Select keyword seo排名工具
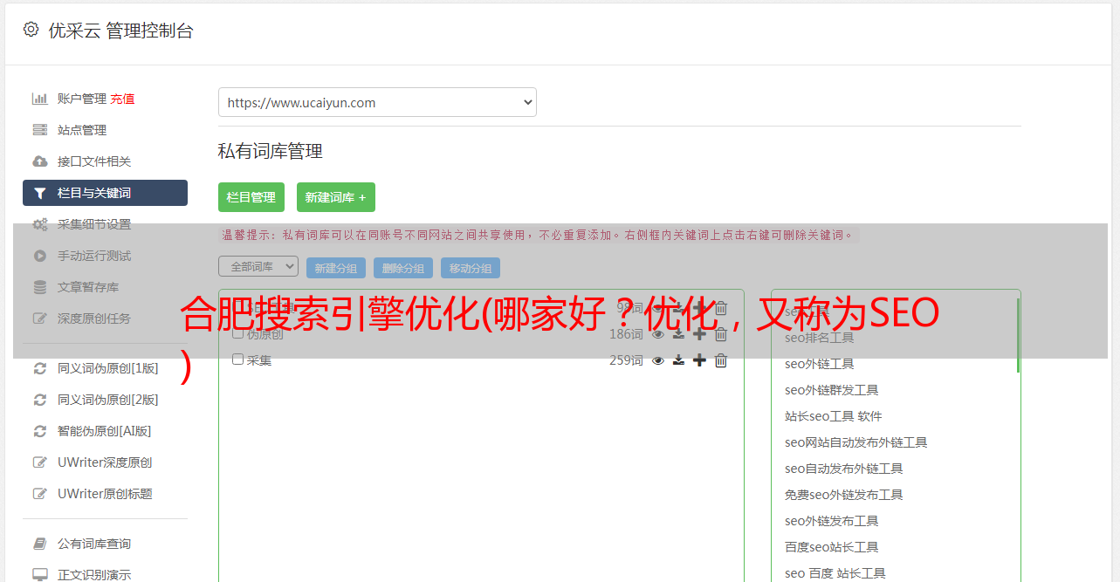 tap(820, 338)
